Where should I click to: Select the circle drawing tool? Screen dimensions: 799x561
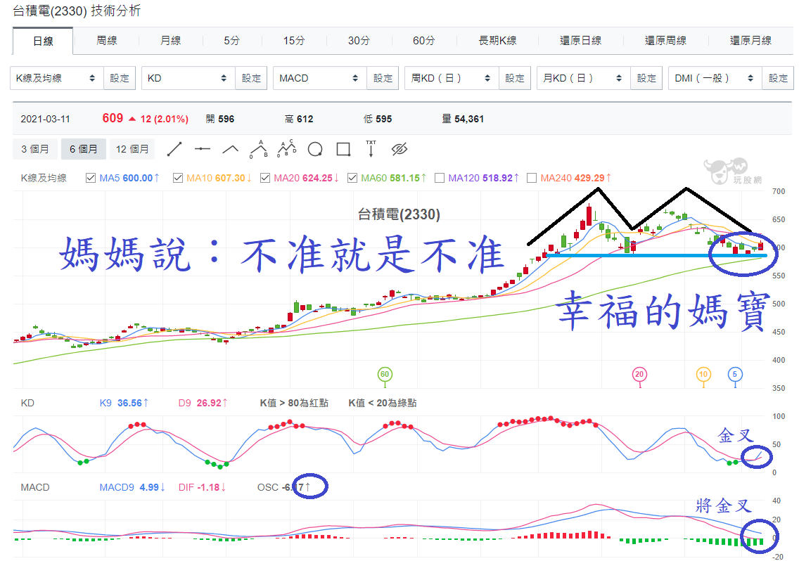[315, 149]
